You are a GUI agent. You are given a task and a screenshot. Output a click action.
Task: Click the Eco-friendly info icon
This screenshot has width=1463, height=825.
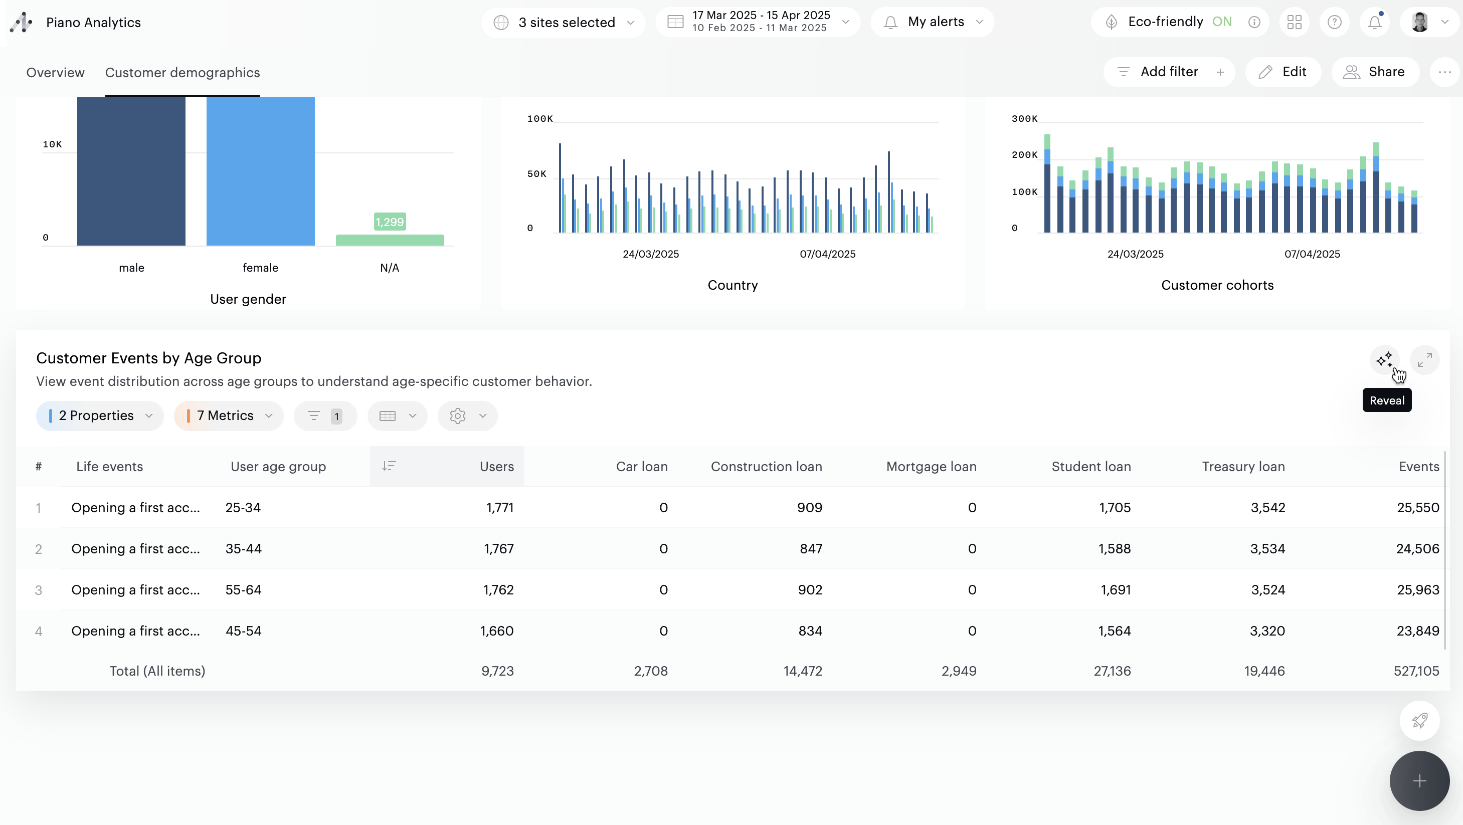[x=1254, y=22]
